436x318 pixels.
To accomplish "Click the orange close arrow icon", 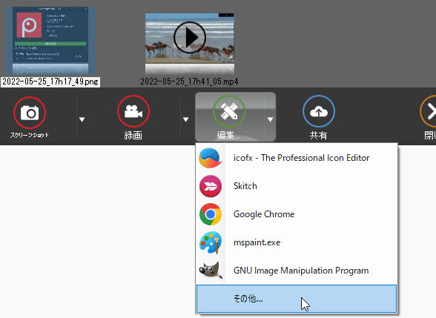I will (x=429, y=111).
